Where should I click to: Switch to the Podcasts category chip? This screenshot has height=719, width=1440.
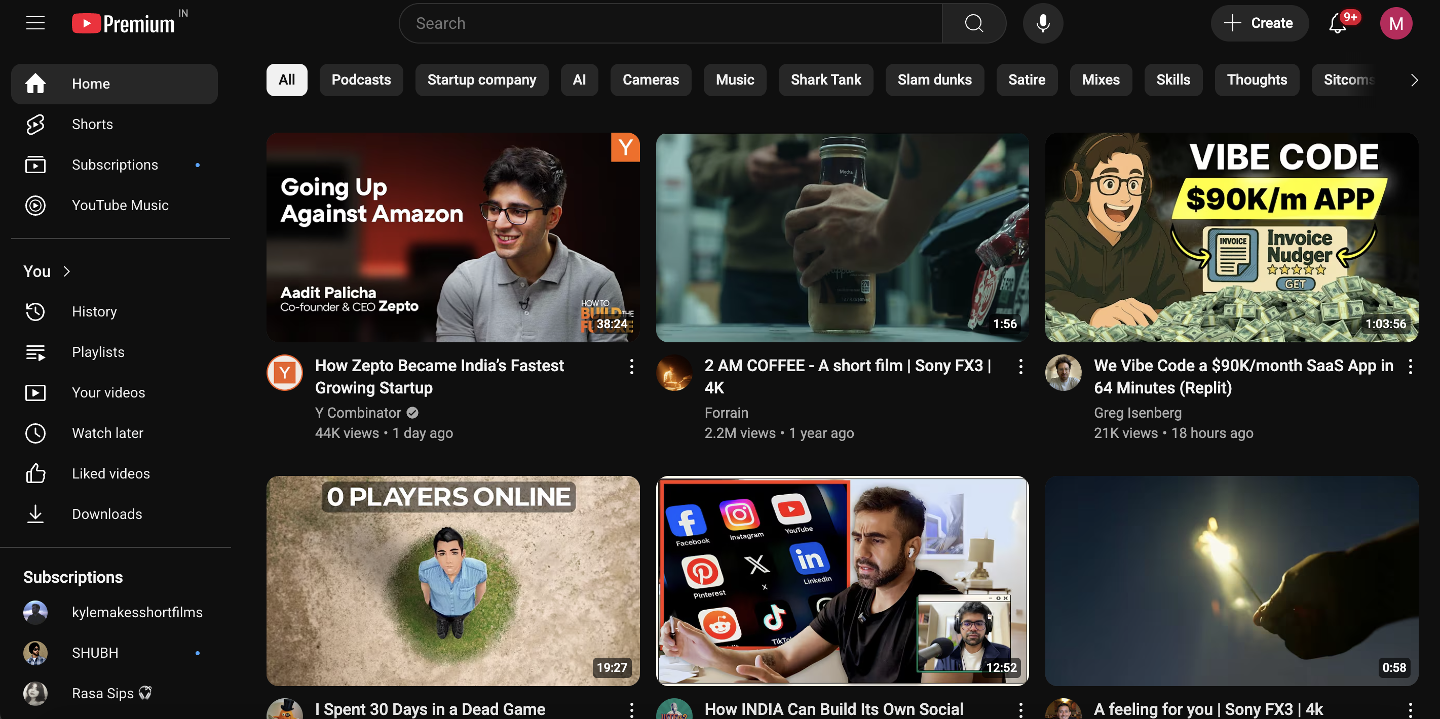coord(361,80)
